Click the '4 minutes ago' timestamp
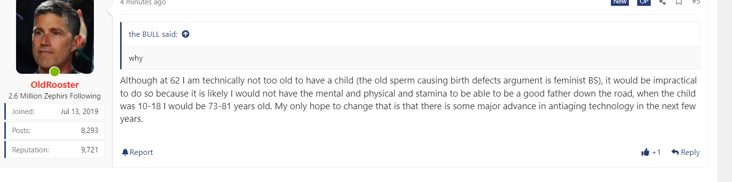Viewport: 732px width, 182px height. pos(143,2)
